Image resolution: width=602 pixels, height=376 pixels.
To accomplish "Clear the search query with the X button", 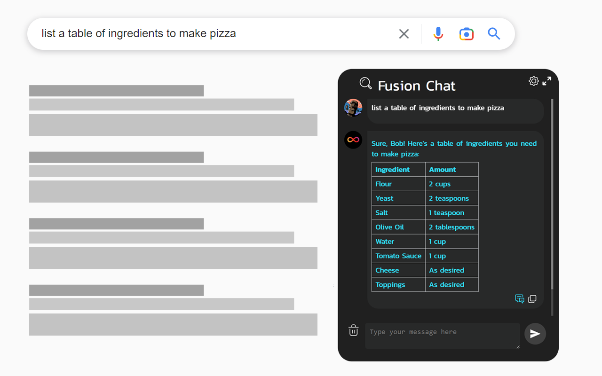I will 404,33.
